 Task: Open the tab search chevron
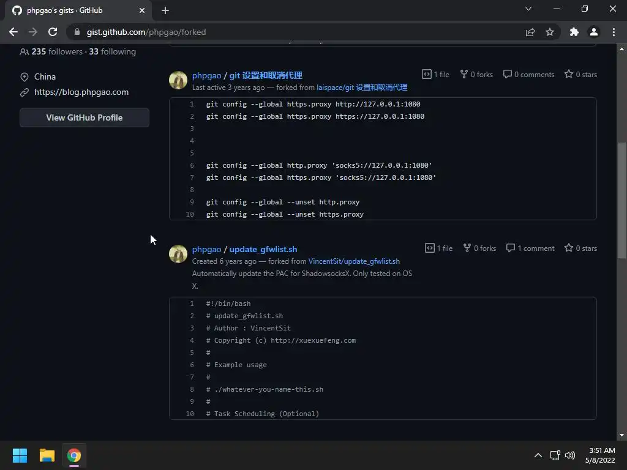pos(528,9)
